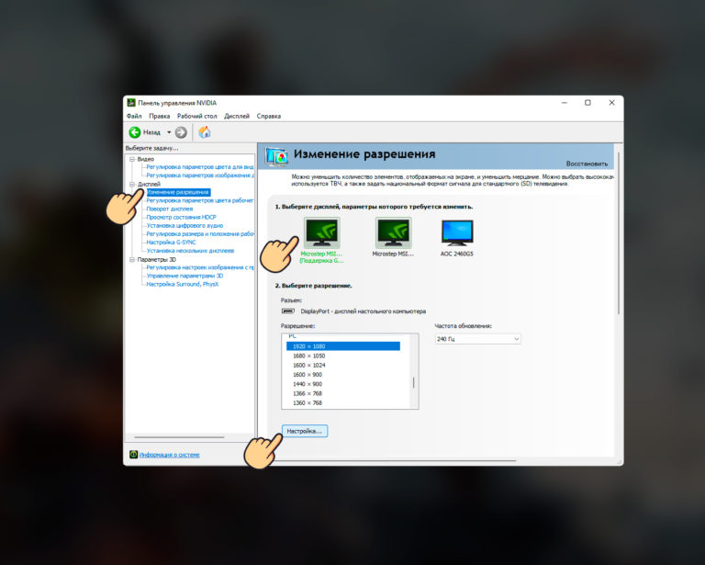Click the Восстановить link
This screenshot has height=565, width=705.
tap(587, 164)
